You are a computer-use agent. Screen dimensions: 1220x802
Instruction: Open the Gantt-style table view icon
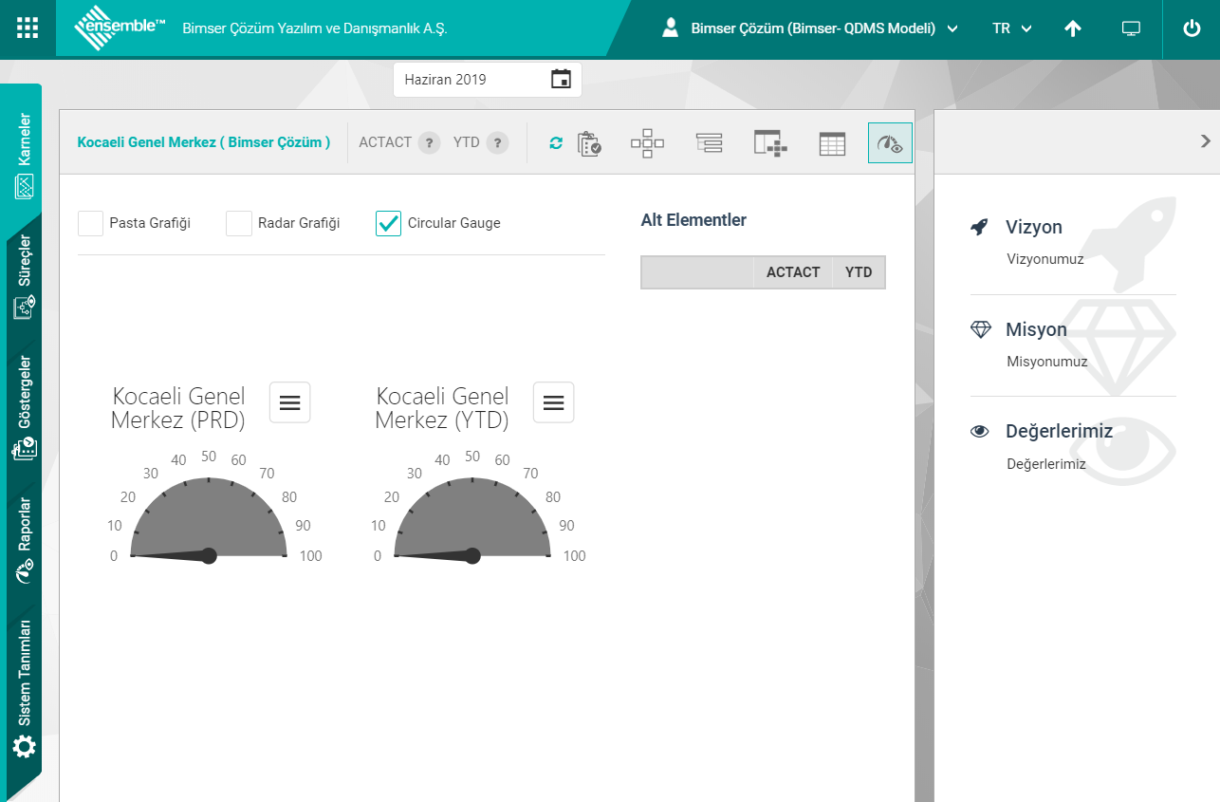pyautogui.click(x=770, y=143)
